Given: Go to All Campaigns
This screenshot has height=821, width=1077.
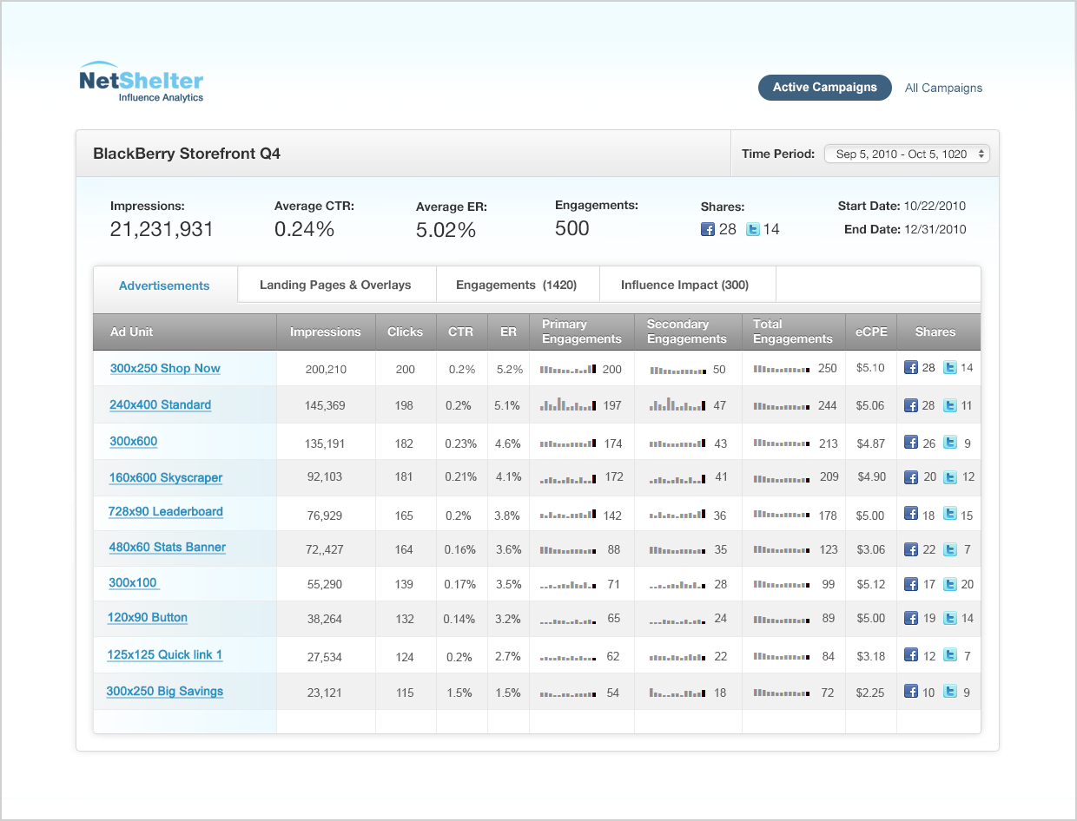Looking at the screenshot, I should 944,88.
